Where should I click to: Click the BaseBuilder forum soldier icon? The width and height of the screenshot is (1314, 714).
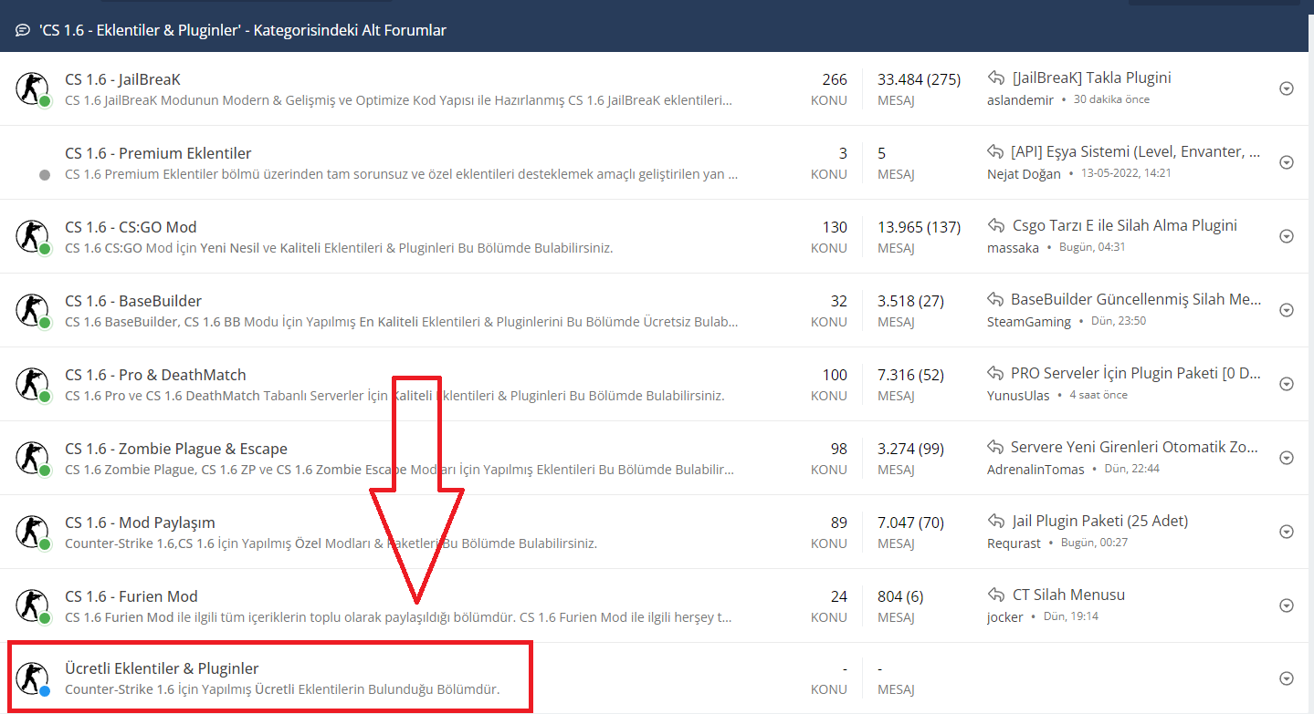(32, 310)
